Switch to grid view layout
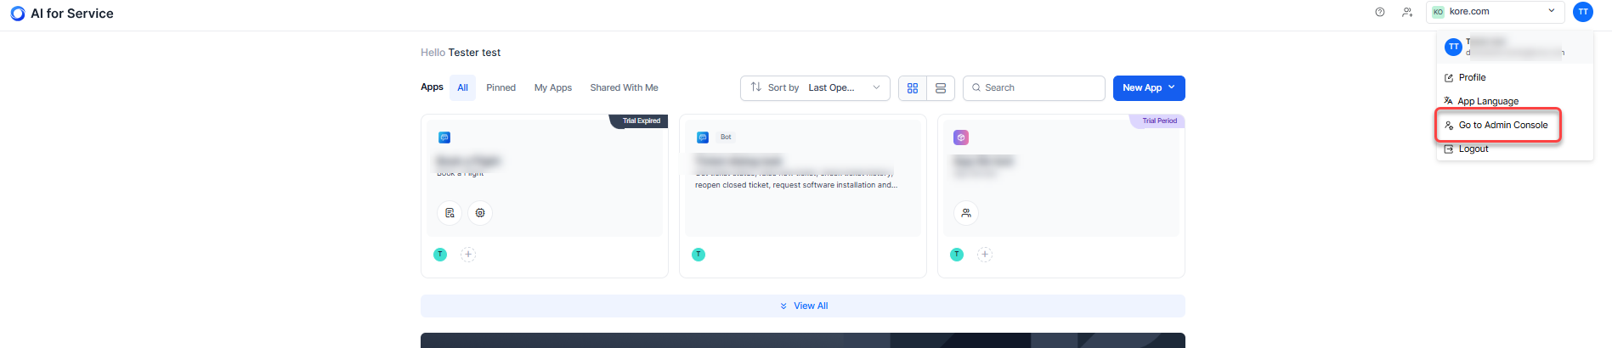The width and height of the screenshot is (1612, 348). pyautogui.click(x=913, y=88)
